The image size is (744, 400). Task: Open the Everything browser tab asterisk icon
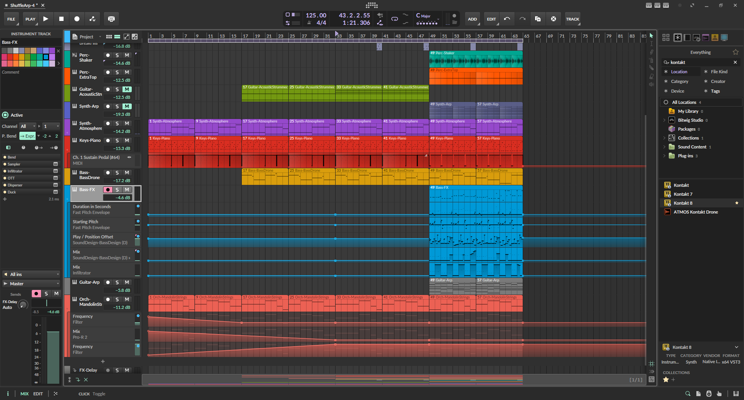677,38
